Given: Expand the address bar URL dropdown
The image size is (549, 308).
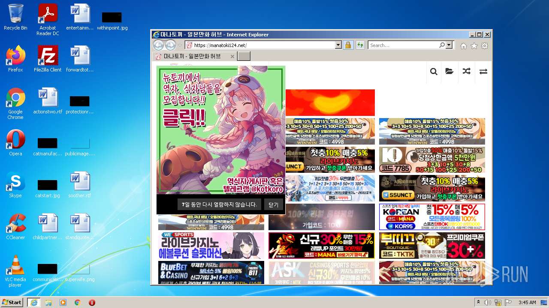Looking at the screenshot, I should click(x=338, y=45).
